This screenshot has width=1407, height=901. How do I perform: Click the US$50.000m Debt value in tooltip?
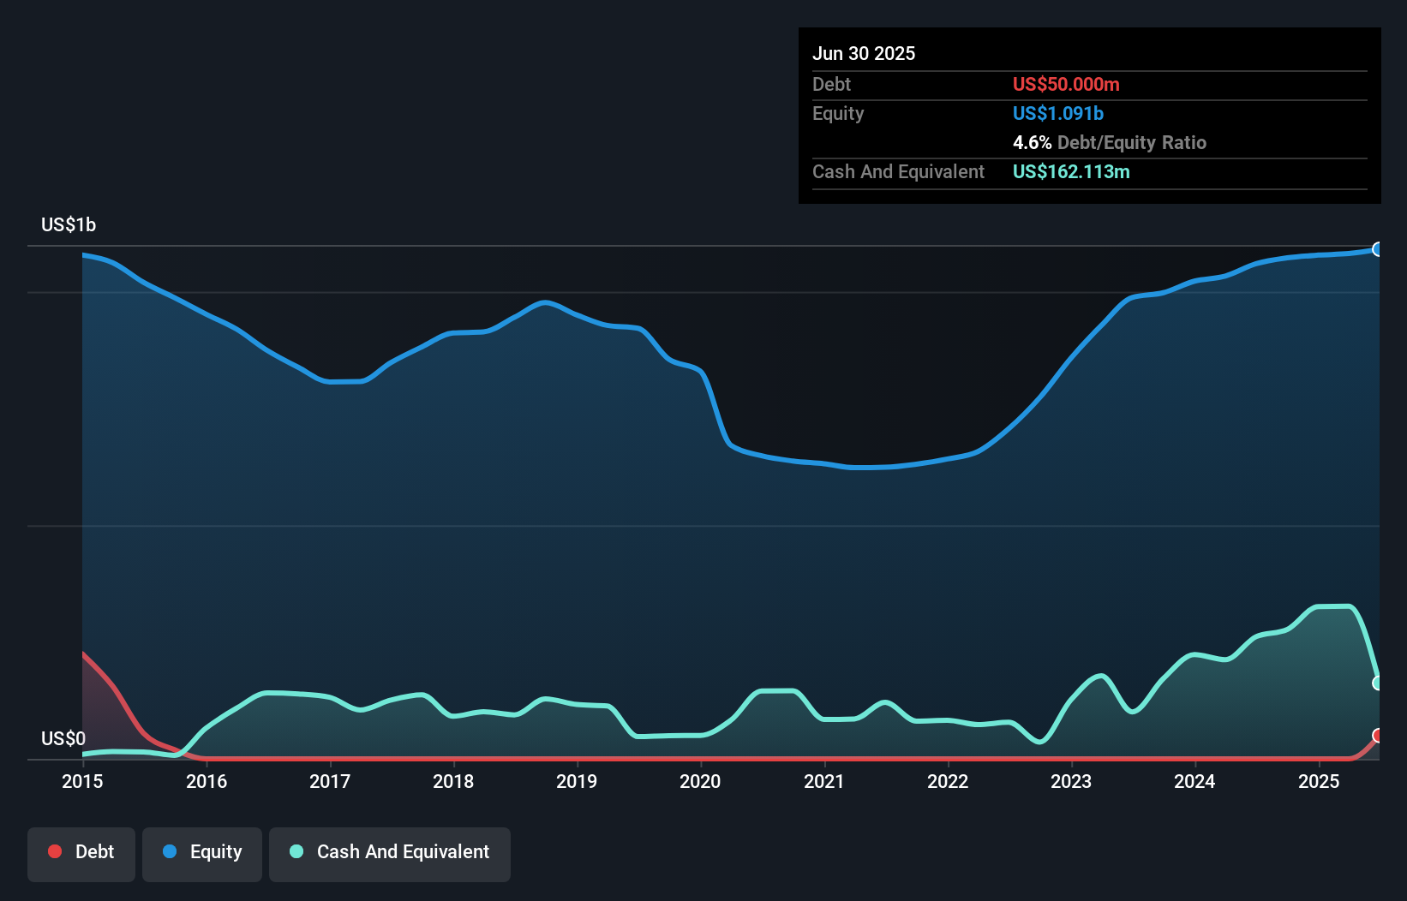1066,85
